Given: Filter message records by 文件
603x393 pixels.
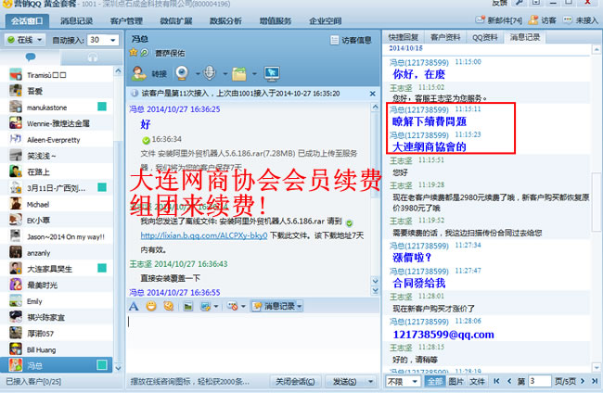Looking at the screenshot, I should coord(477,381).
